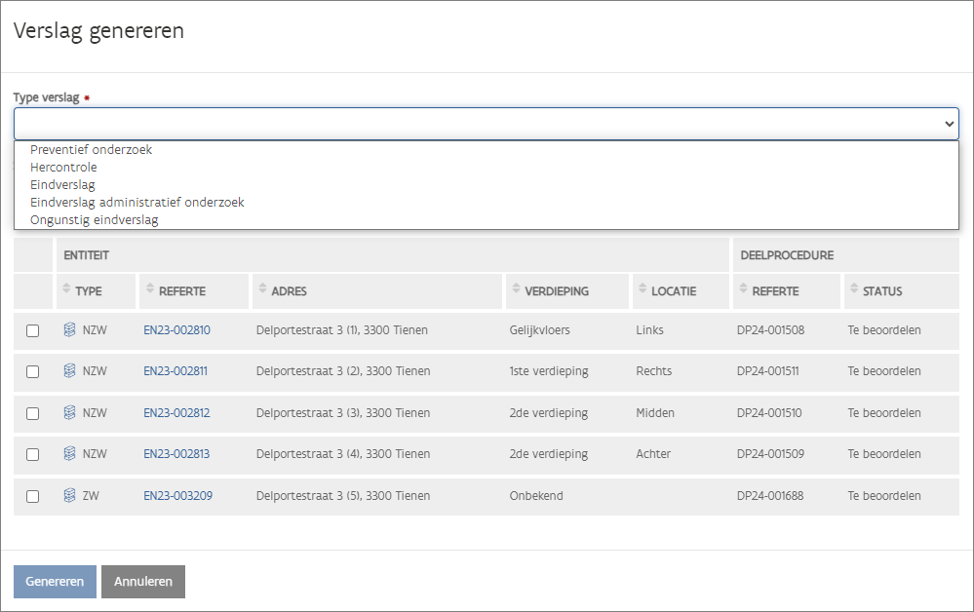Image resolution: width=974 pixels, height=612 pixels.
Task: Click sort arrows next to Locatie header
Action: click(x=642, y=290)
